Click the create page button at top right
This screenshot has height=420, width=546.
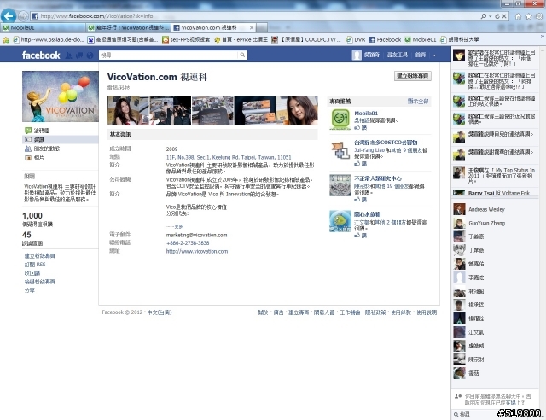[x=413, y=76]
